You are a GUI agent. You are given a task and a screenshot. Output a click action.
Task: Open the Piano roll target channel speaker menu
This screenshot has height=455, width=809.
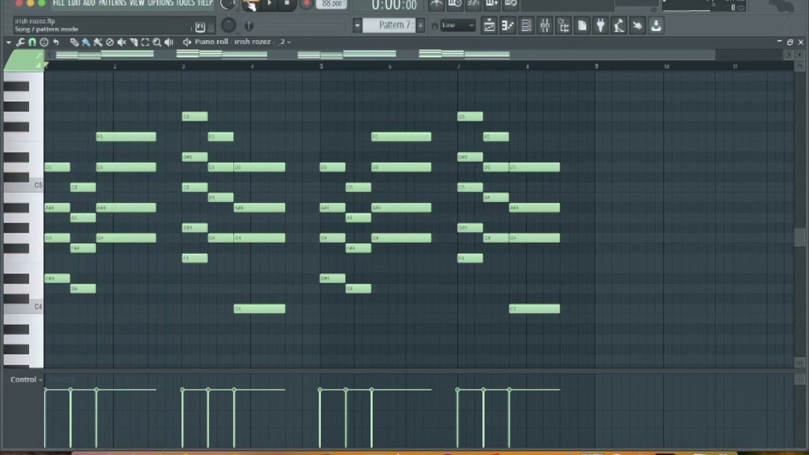(x=187, y=42)
